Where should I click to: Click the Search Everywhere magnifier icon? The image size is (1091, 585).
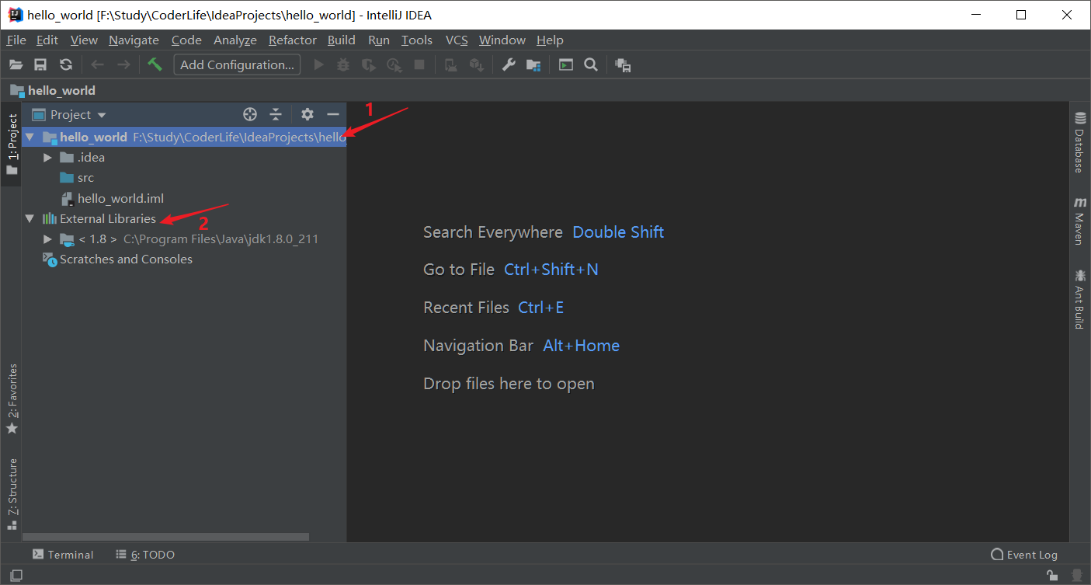click(591, 65)
